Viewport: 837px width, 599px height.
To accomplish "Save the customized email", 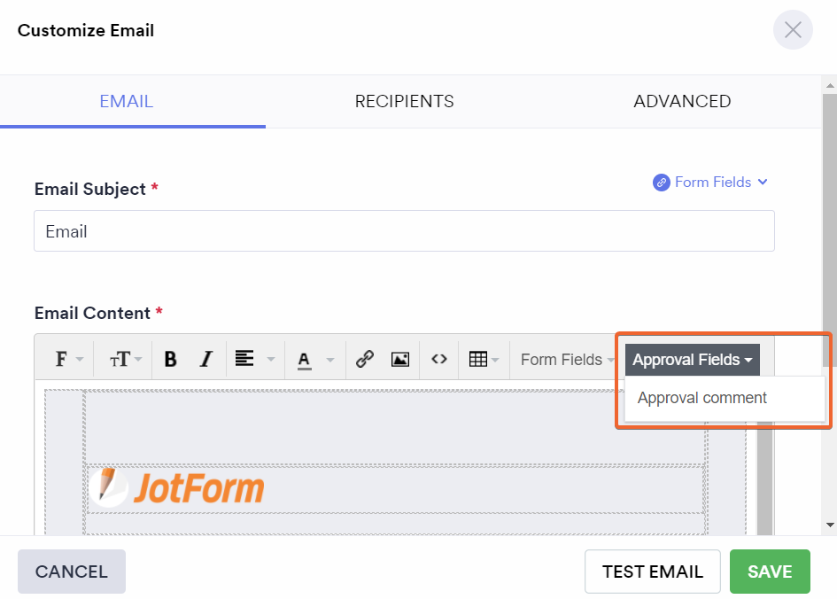I will click(x=770, y=572).
